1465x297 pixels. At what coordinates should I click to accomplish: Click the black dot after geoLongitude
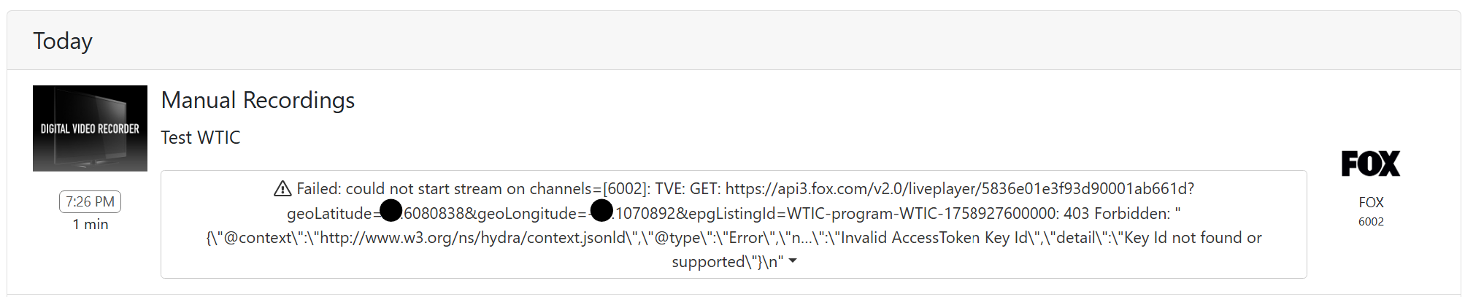click(601, 211)
